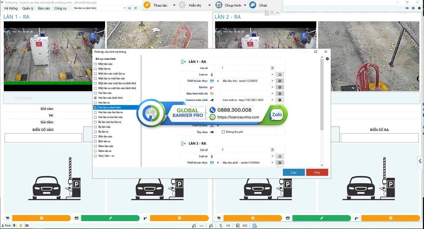Click the Chụp hình camera icon

tap(219, 5)
